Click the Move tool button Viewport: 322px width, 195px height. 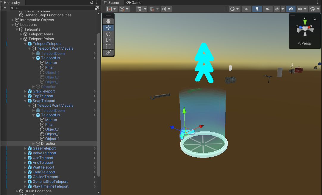pyautogui.click(x=108, y=28)
